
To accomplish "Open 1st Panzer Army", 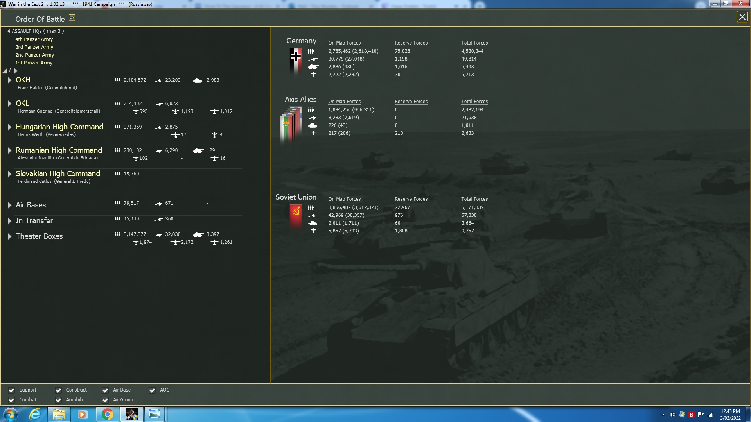I will tap(34, 63).
